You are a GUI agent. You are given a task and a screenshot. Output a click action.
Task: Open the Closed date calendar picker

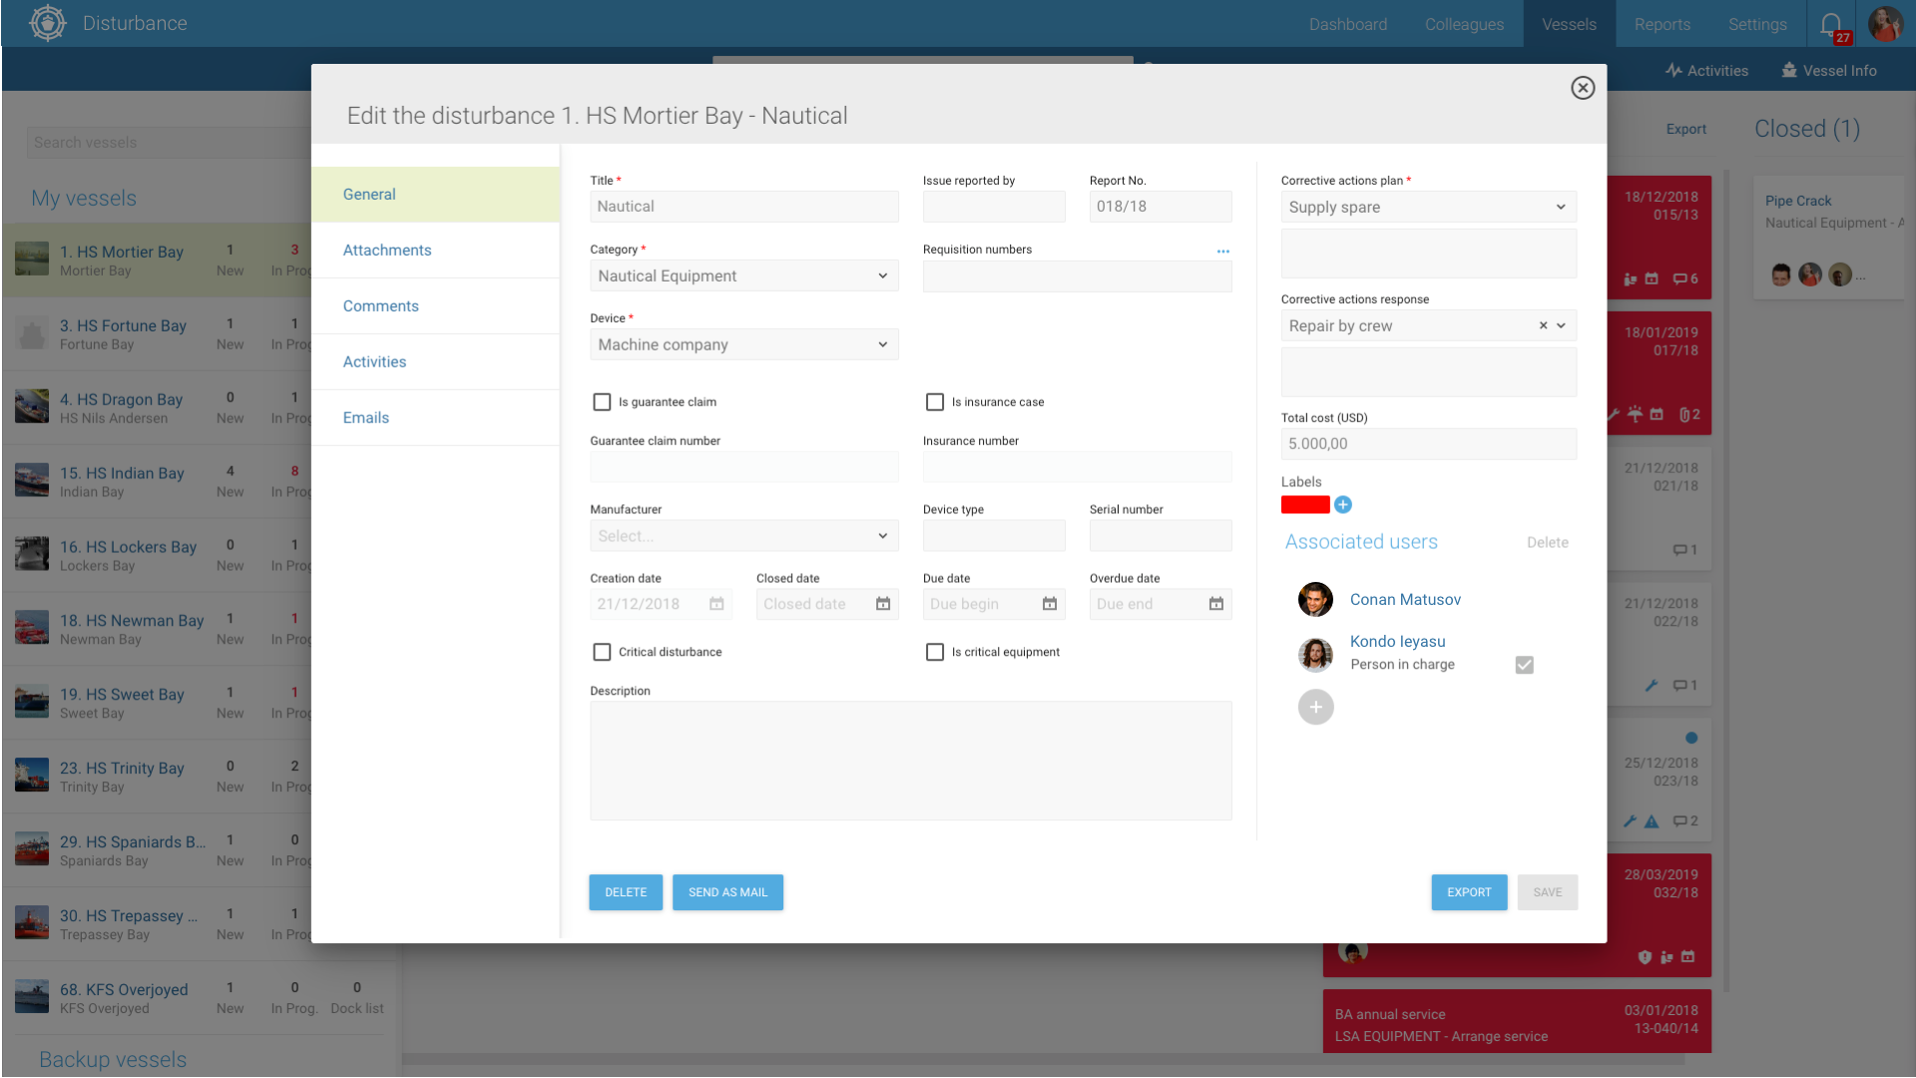(883, 604)
